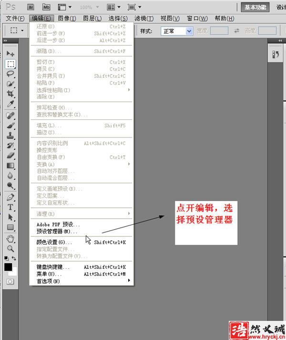Select the Brush tool
Image resolution: width=286 pixels, height=340 pixels.
[10, 126]
